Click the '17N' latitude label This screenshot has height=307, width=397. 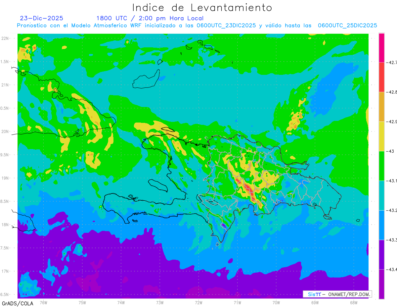coord(5,271)
